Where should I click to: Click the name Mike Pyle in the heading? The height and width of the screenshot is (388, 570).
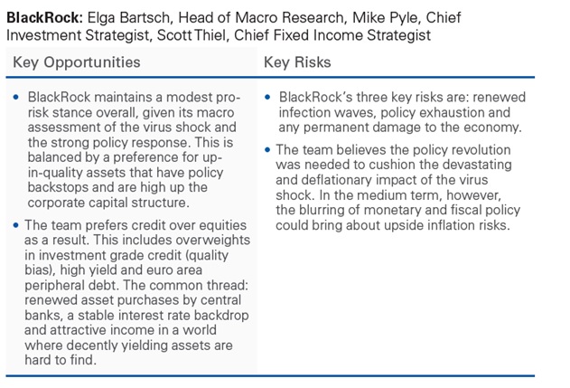tap(385, 17)
